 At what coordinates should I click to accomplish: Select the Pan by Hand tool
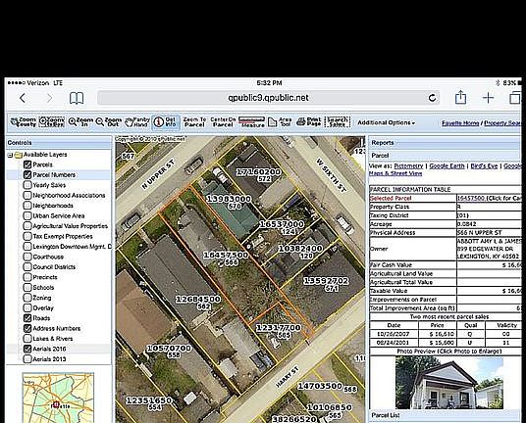(137, 121)
